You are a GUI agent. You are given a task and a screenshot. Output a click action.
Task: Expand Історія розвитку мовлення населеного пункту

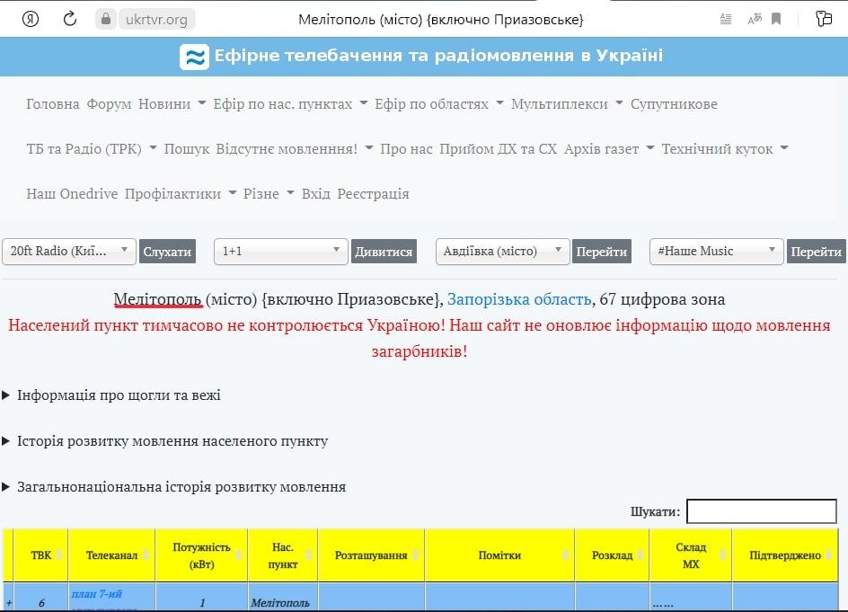pyautogui.click(x=165, y=441)
